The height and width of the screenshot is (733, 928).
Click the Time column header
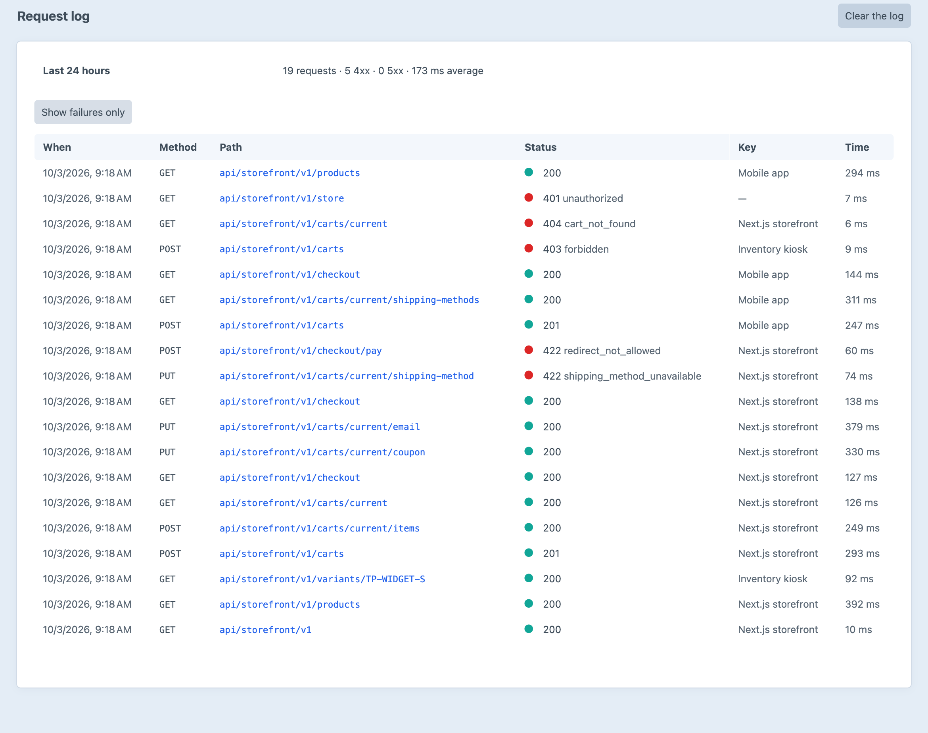click(x=857, y=147)
